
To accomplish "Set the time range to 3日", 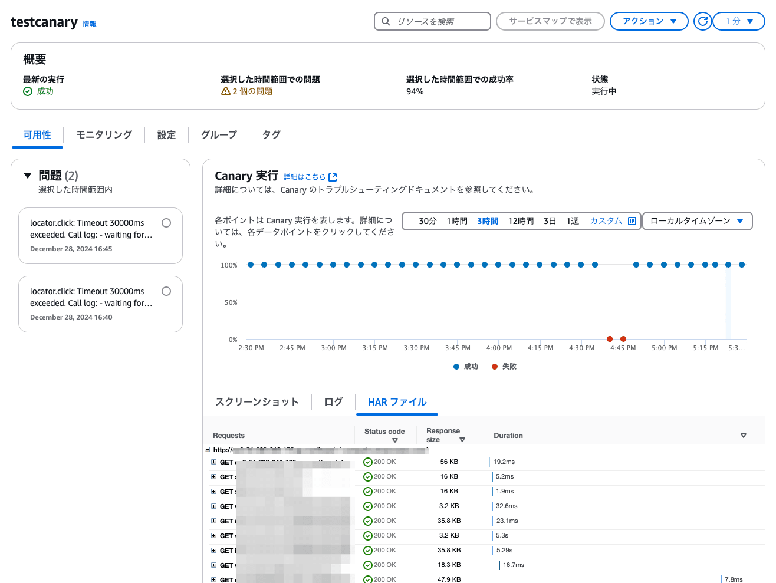I will click(x=550, y=221).
